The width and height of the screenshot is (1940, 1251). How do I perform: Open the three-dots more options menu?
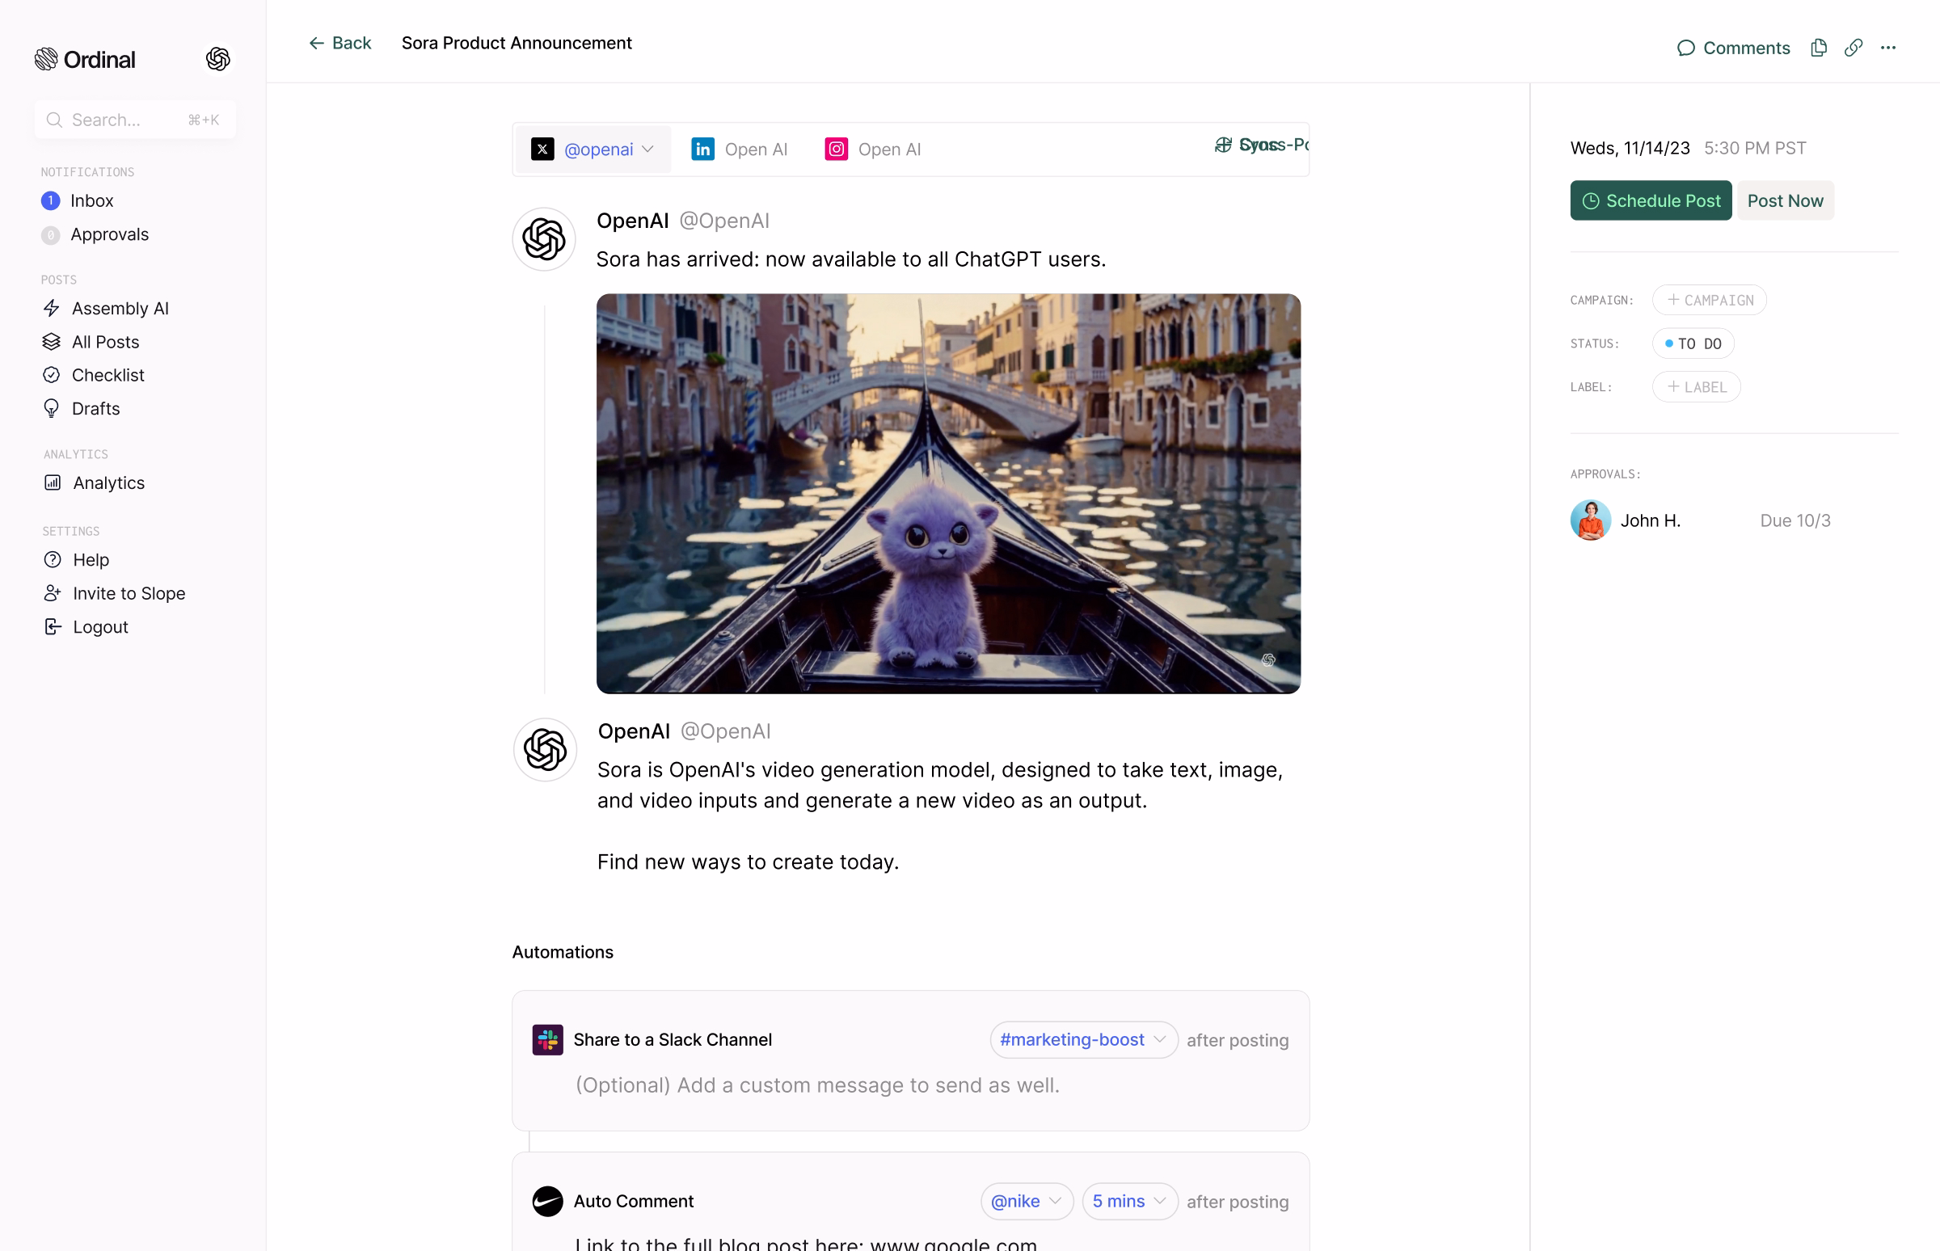tap(1888, 48)
